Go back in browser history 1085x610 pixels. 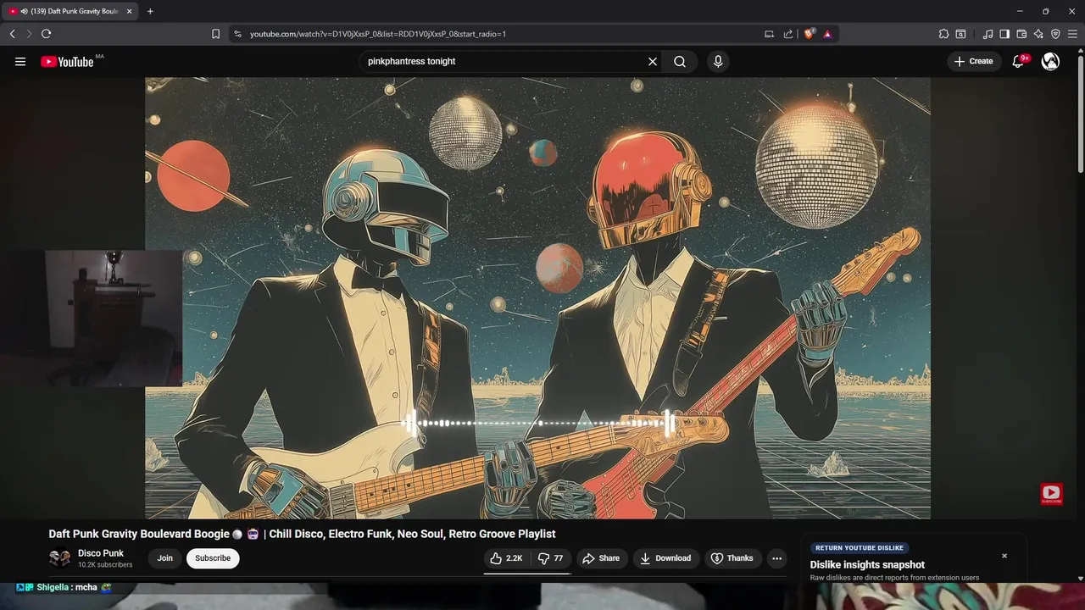[12, 34]
